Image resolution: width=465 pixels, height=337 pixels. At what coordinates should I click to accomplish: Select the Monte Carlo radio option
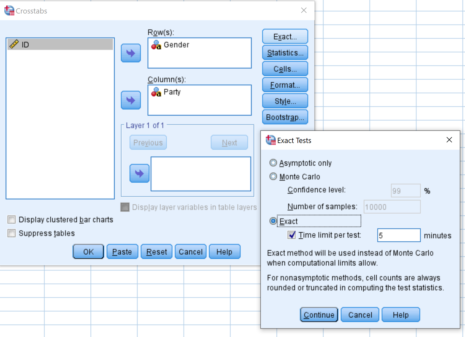click(x=273, y=176)
